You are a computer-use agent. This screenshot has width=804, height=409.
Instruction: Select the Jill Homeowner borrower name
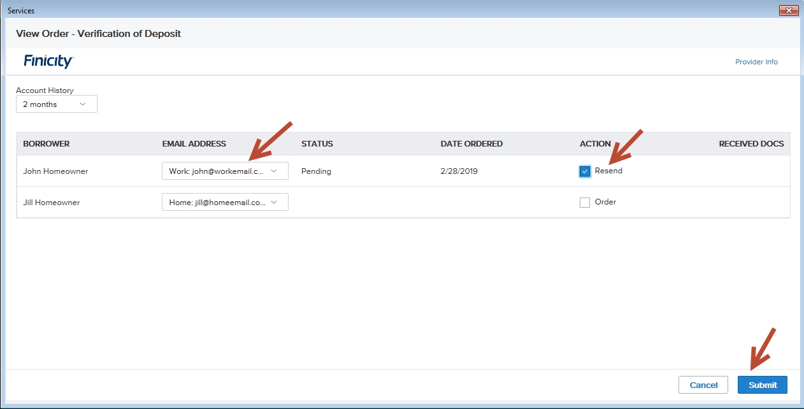click(x=52, y=203)
